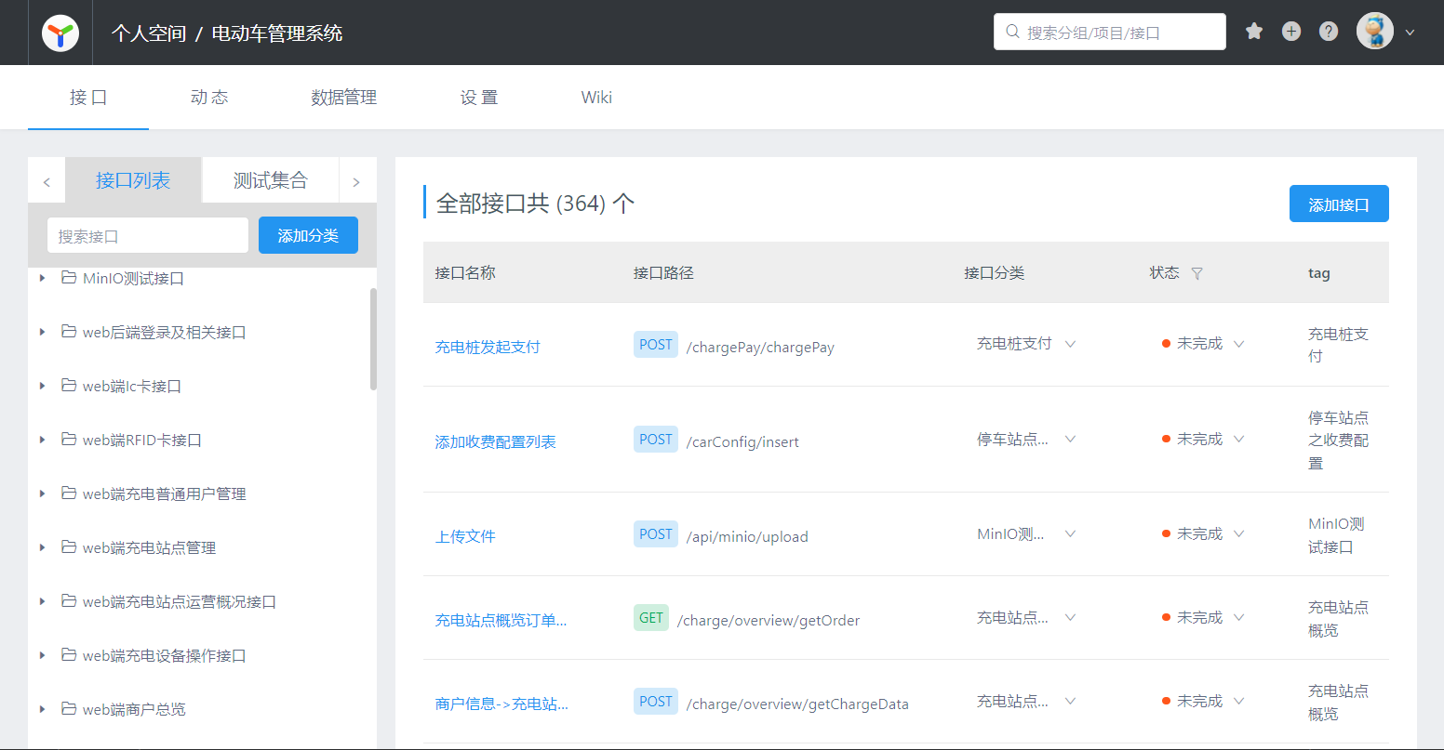Image resolution: width=1444 pixels, height=750 pixels.
Task: Click the sidebar tree scrollbar thumb
Action: (x=373, y=338)
